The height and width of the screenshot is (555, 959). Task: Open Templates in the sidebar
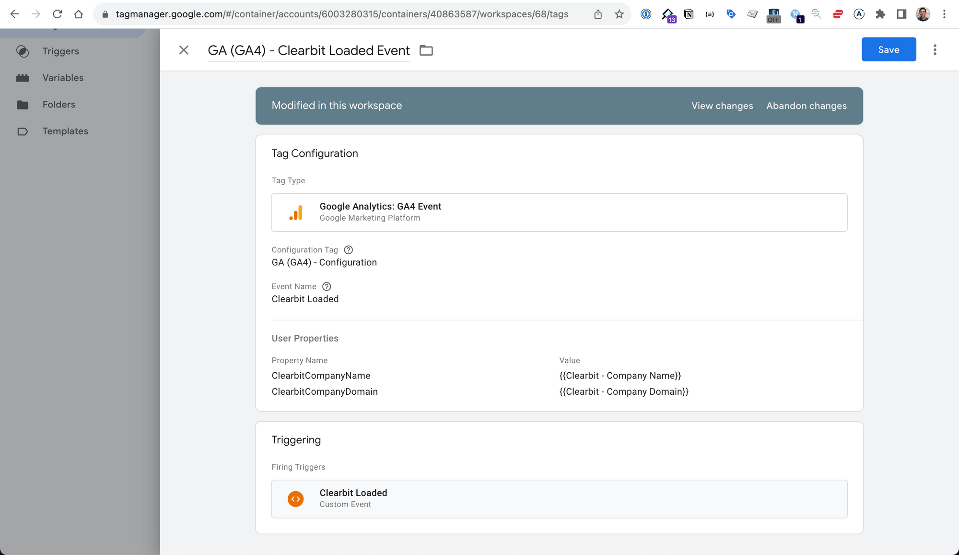click(x=65, y=131)
